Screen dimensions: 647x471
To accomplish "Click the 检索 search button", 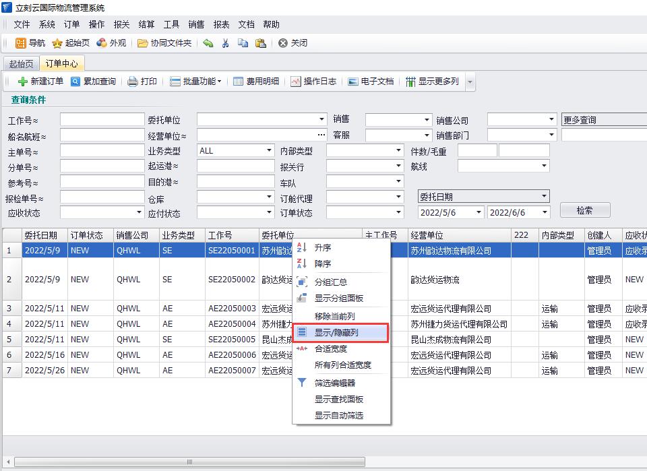I will 584,210.
